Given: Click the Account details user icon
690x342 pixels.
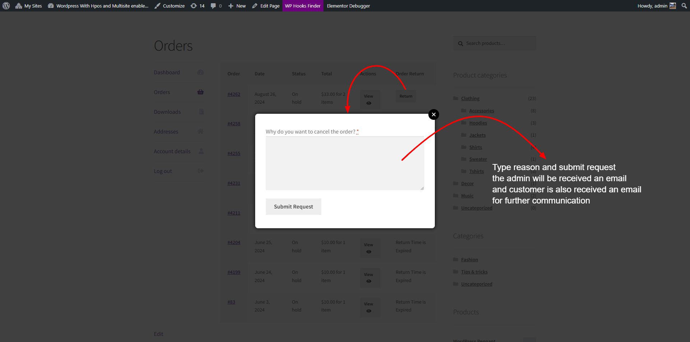Looking at the screenshot, I should click(201, 151).
